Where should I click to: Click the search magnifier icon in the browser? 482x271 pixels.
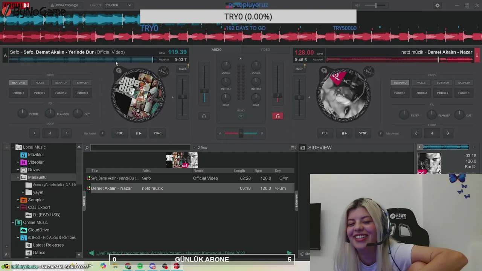tap(87, 148)
